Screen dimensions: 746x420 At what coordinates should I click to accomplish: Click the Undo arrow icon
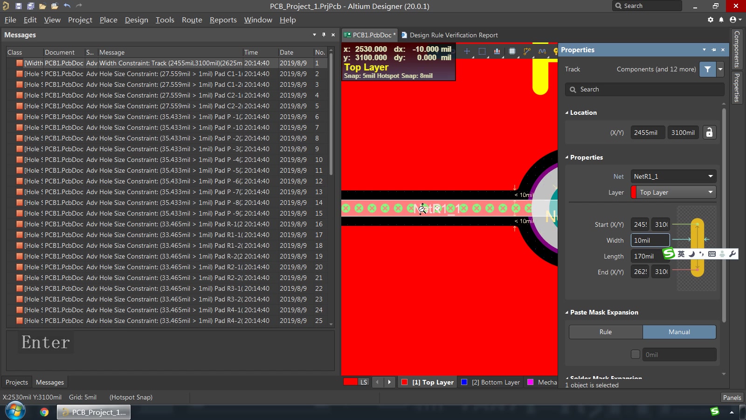click(67, 6)
